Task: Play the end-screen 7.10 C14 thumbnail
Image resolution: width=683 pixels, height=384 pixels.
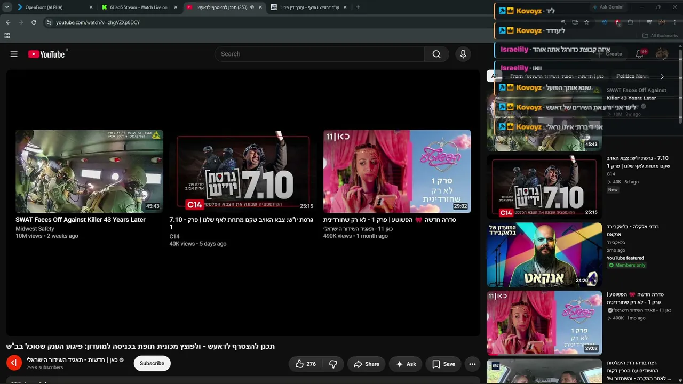Action: coord(243,171)
